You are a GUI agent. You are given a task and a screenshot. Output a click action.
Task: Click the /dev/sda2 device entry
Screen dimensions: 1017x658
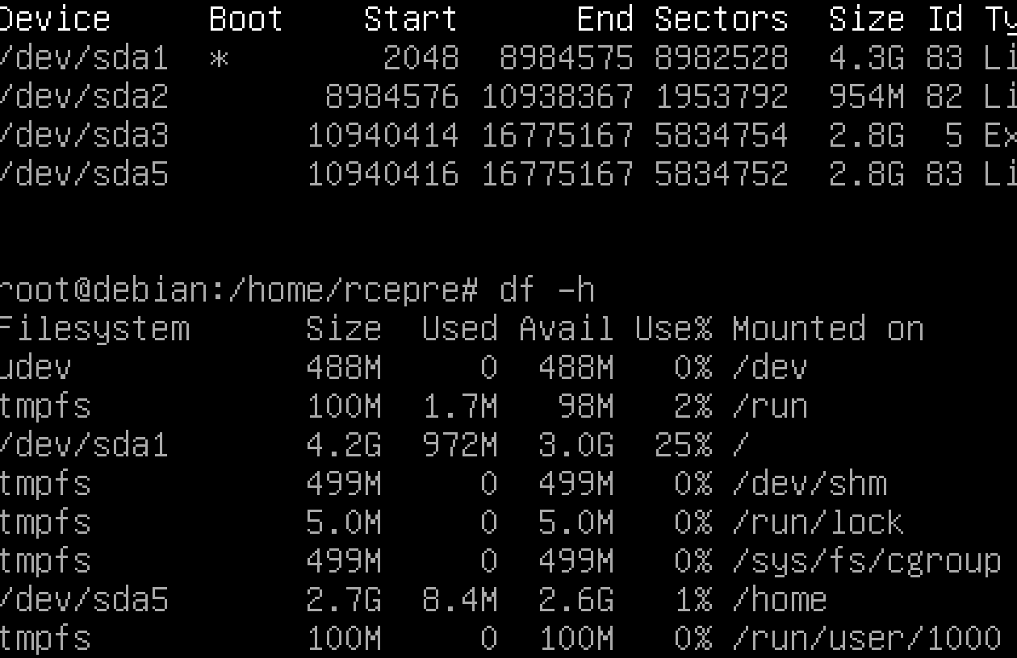point(83,97)
